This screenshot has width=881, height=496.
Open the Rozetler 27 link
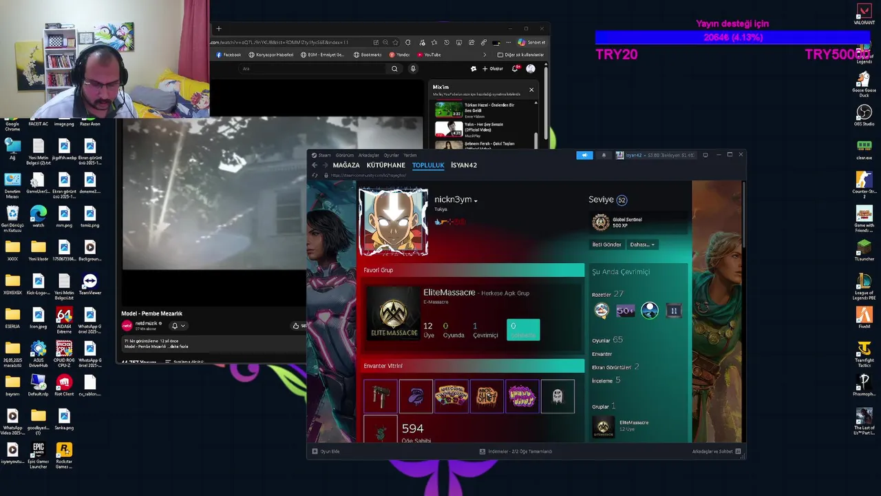608,294
